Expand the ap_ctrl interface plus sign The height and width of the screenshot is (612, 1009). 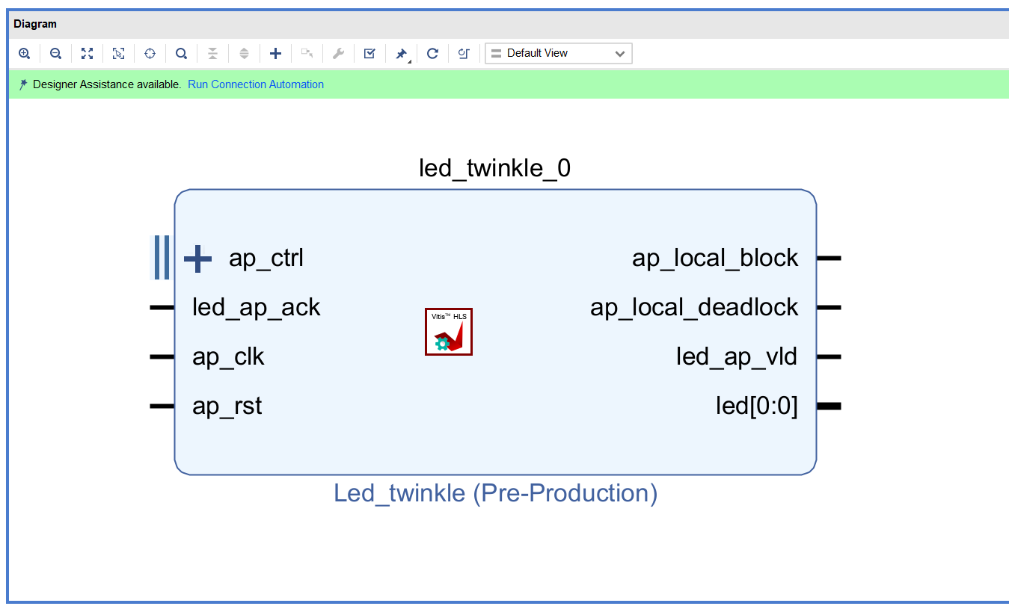tap(197, 259)
